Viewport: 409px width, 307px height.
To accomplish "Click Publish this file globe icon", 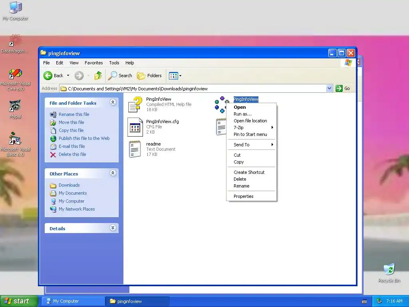I will (x=53, y=138).
